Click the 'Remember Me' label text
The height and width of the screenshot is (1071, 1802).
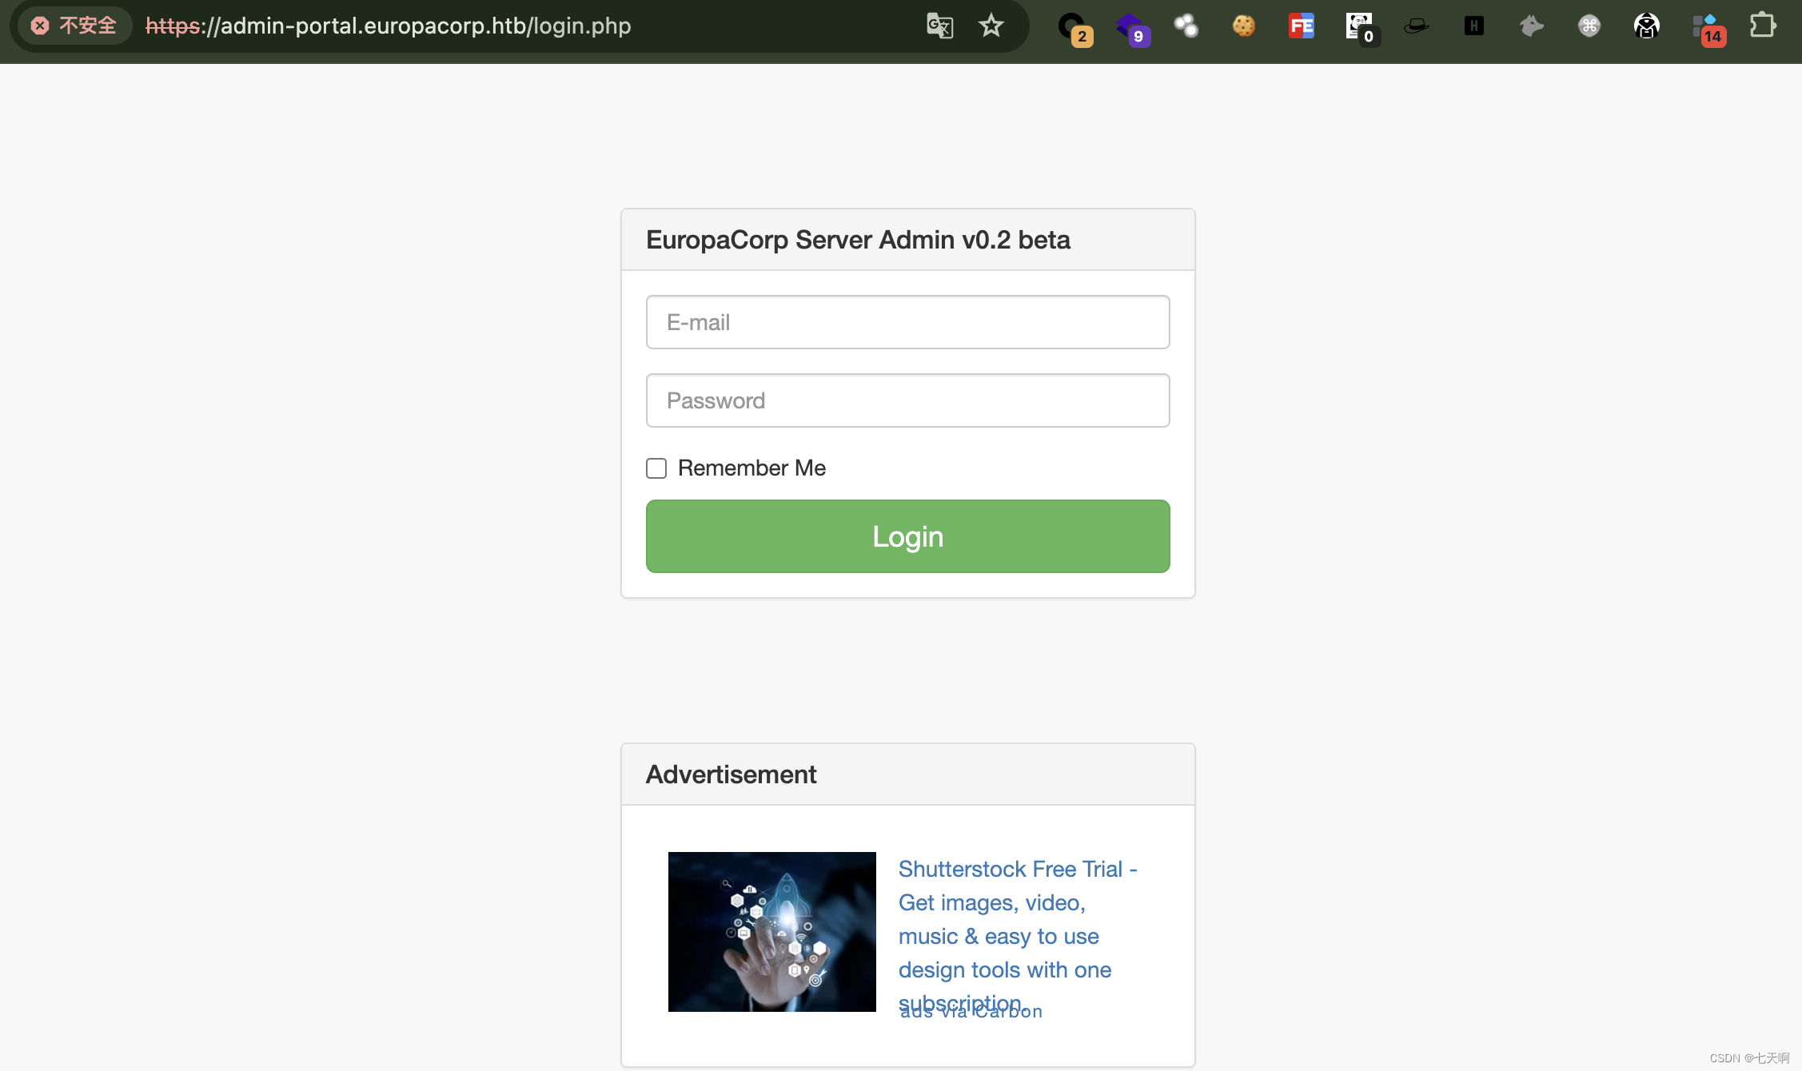coord(751,468)
